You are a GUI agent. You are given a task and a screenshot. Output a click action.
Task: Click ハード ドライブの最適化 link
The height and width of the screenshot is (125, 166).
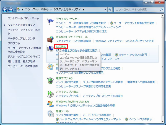coord(97,115)
